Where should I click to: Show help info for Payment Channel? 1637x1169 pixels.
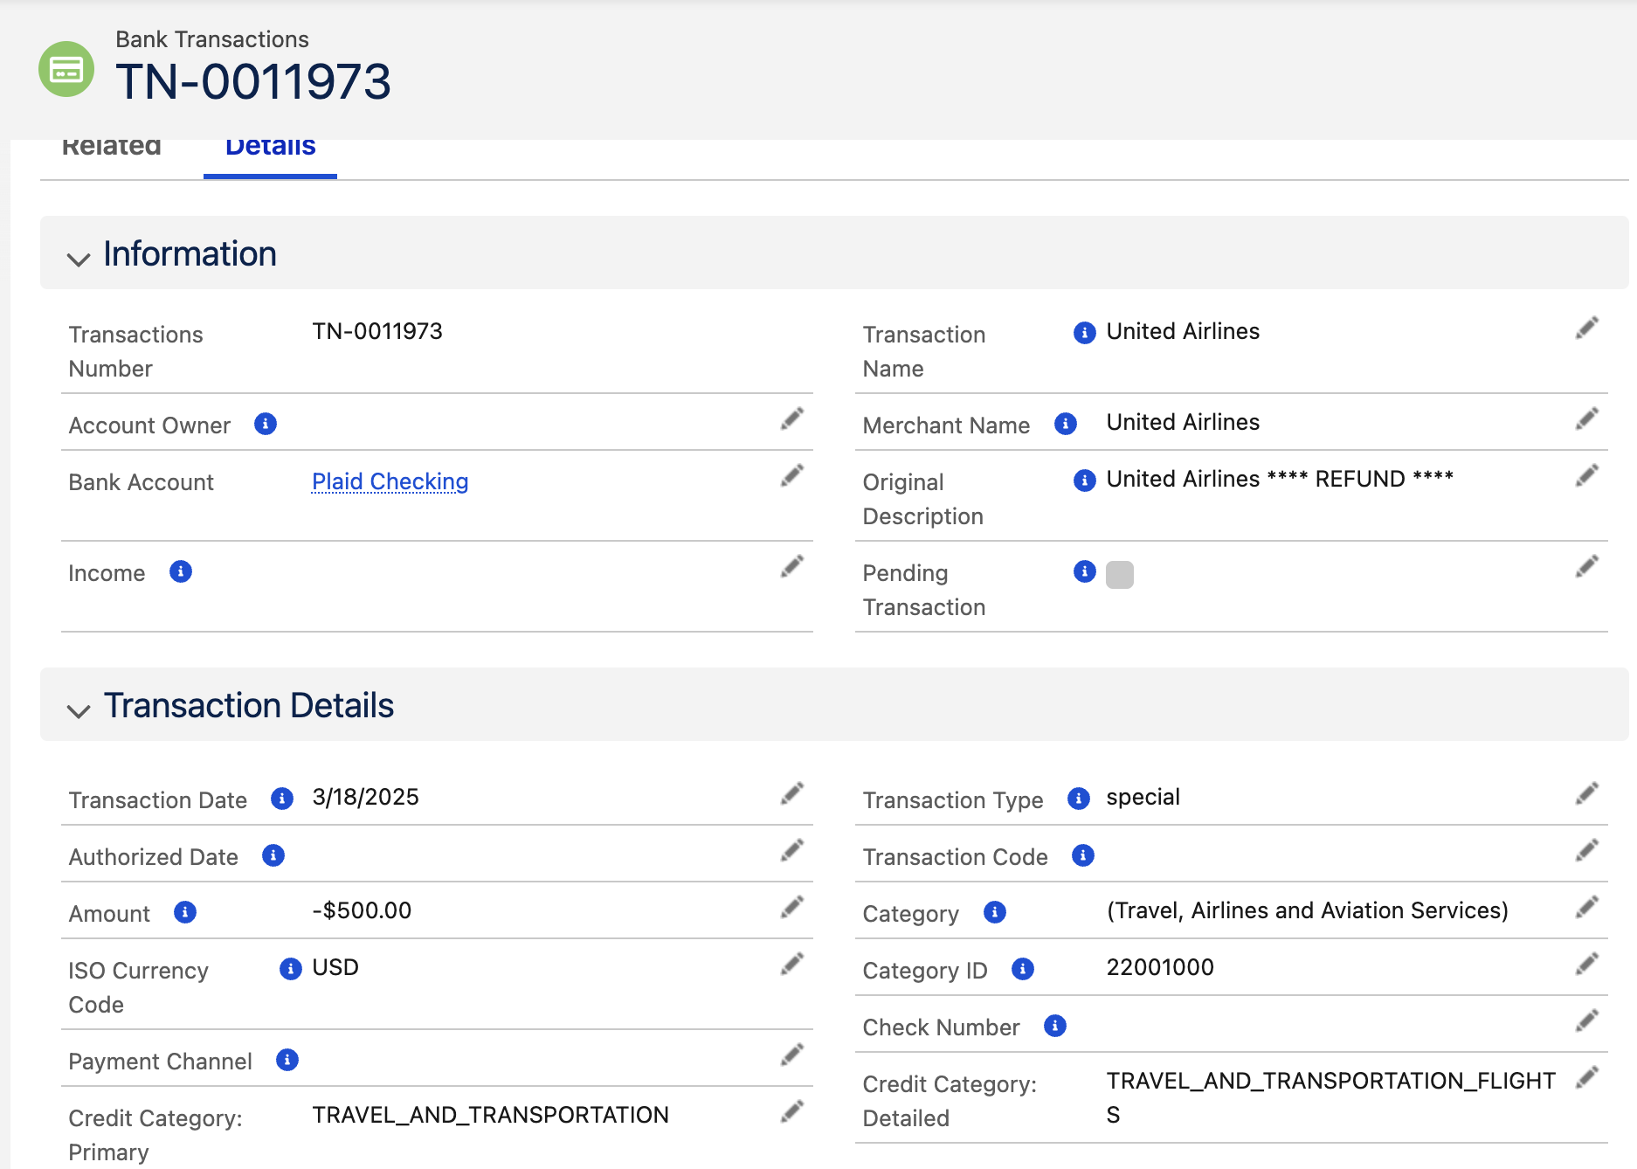(287, 1060)
